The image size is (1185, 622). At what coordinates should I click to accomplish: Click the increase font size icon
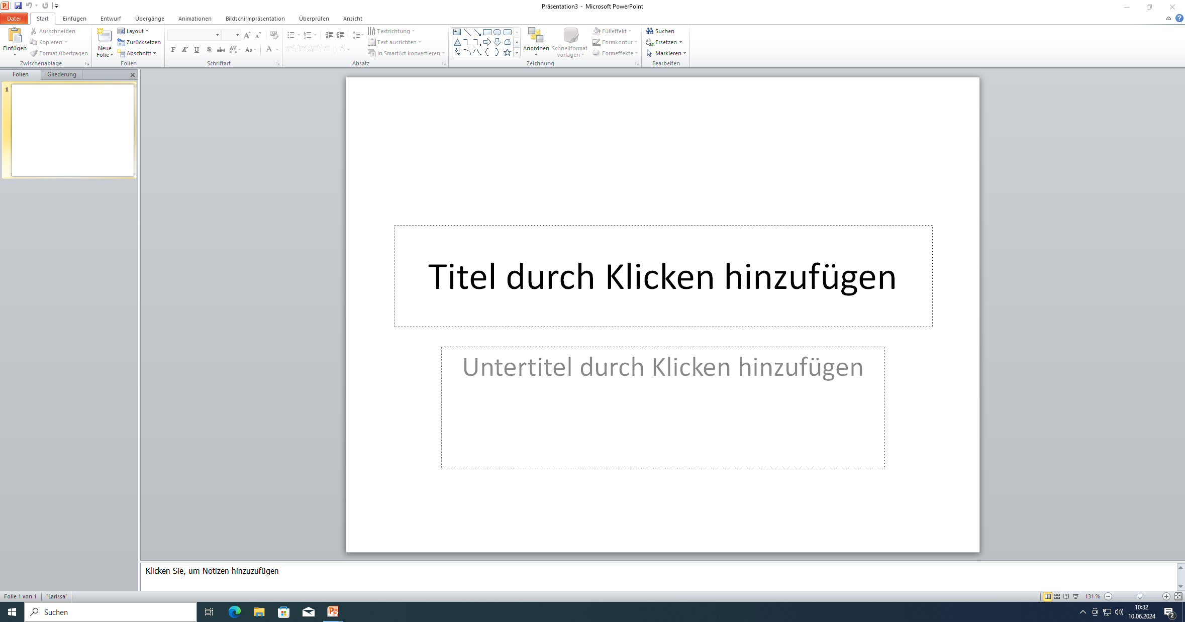coord(247,35)
